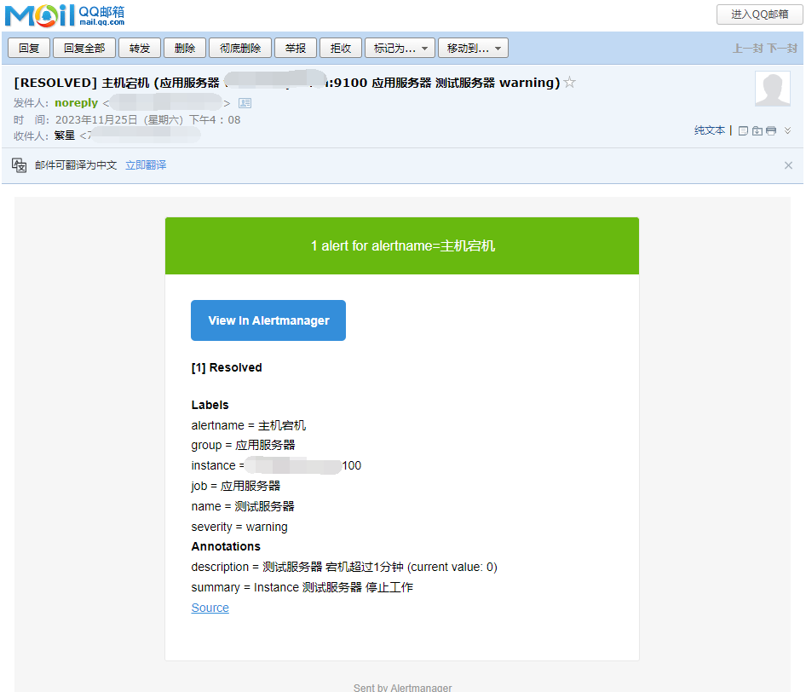Click the print email icon

click(771, 130)
